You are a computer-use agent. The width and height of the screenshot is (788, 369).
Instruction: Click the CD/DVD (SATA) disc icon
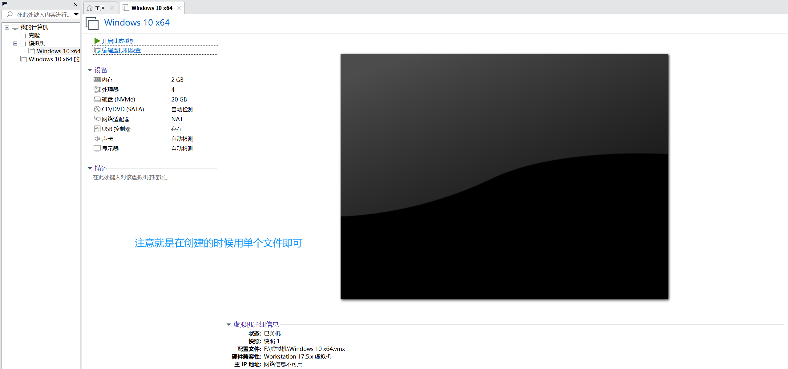tap(97, 109)
